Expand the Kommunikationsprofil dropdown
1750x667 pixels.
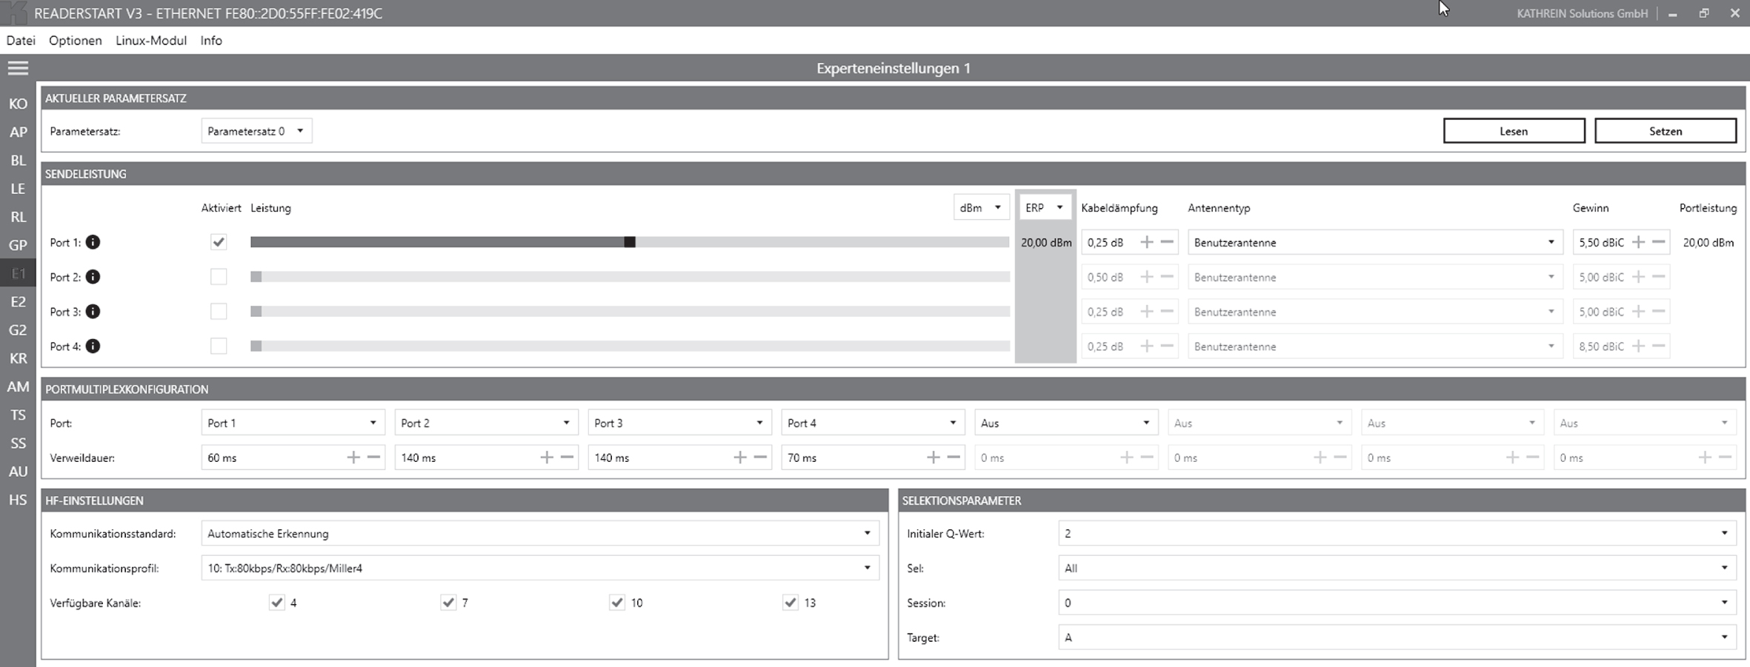coord(540,568)
